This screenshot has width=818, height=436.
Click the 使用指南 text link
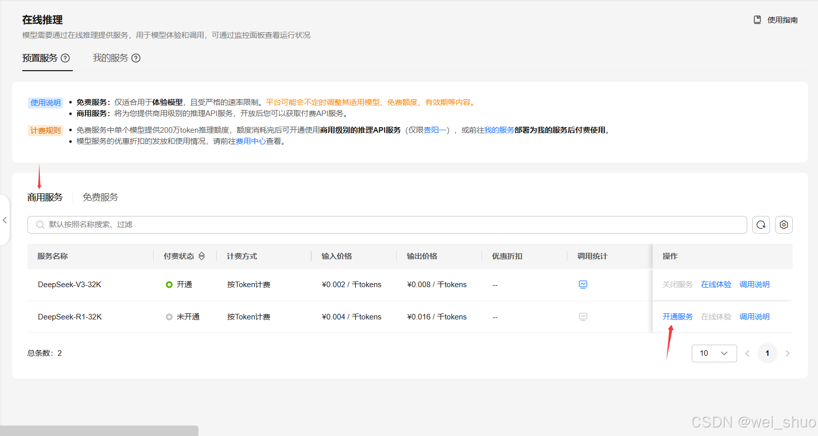point(782,20)
